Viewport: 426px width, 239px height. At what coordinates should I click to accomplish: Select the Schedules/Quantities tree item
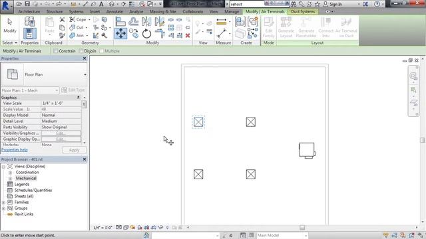tap(33, 191)
